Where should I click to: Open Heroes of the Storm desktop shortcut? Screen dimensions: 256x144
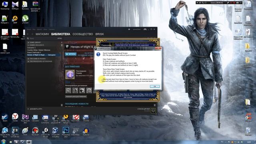point(5,132)
